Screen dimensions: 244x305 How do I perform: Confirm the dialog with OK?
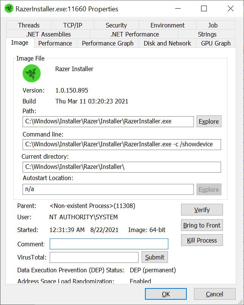tap(166, 294)
